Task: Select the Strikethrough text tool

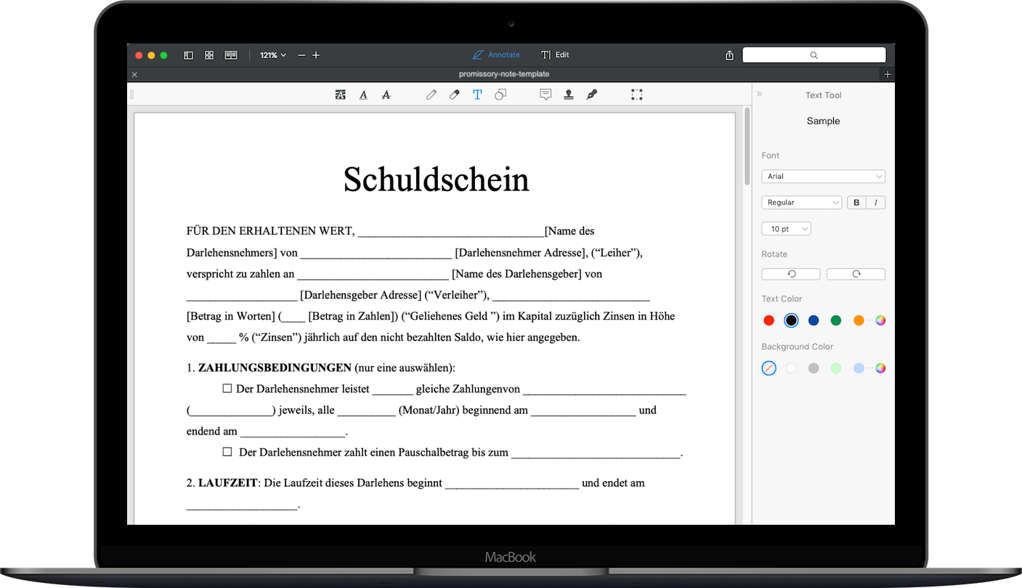Action: 386,94
